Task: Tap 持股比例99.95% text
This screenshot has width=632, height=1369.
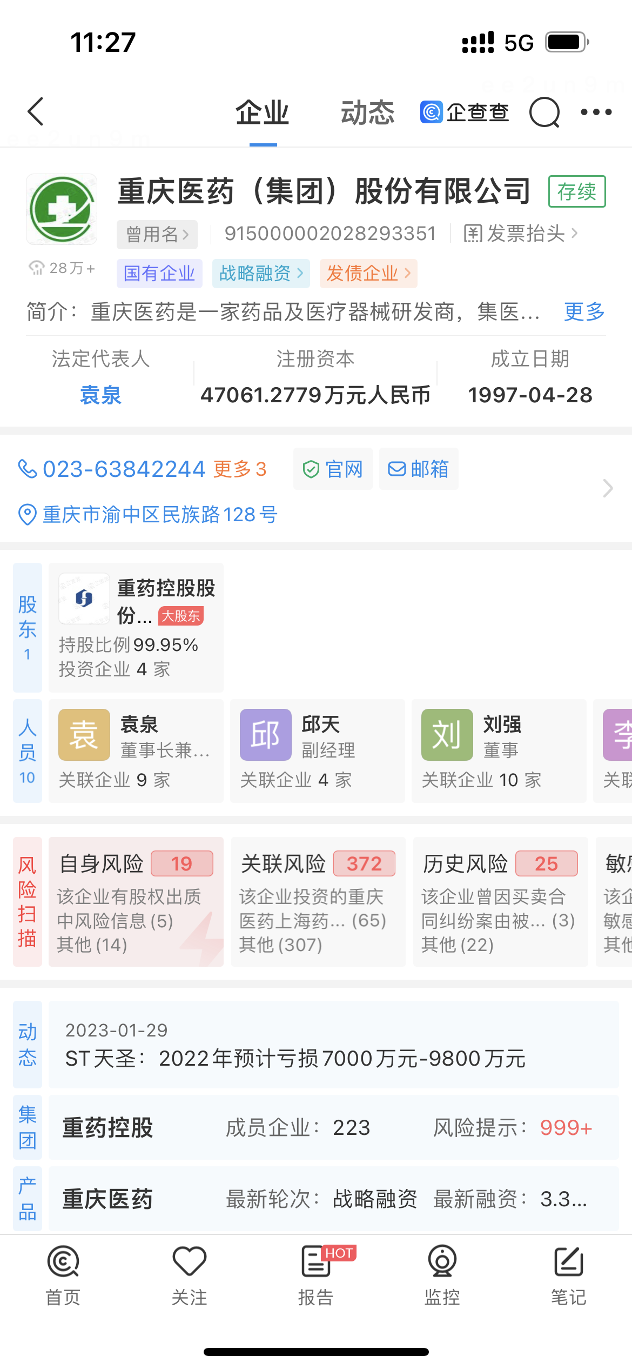Action: 129,644
